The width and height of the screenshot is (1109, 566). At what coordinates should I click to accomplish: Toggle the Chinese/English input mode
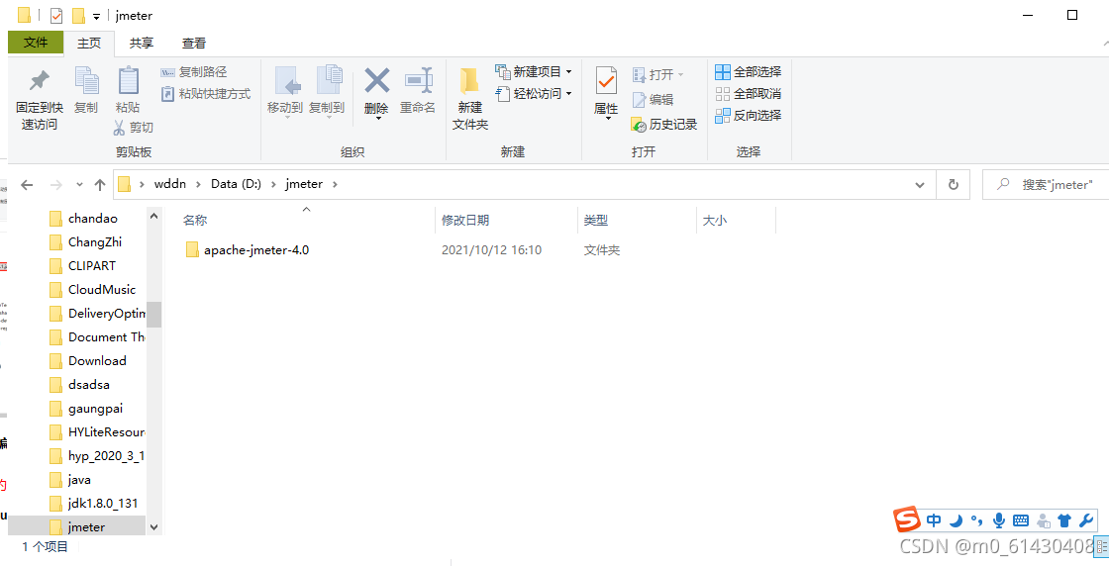pyautogui.click(x=934, y=520)
